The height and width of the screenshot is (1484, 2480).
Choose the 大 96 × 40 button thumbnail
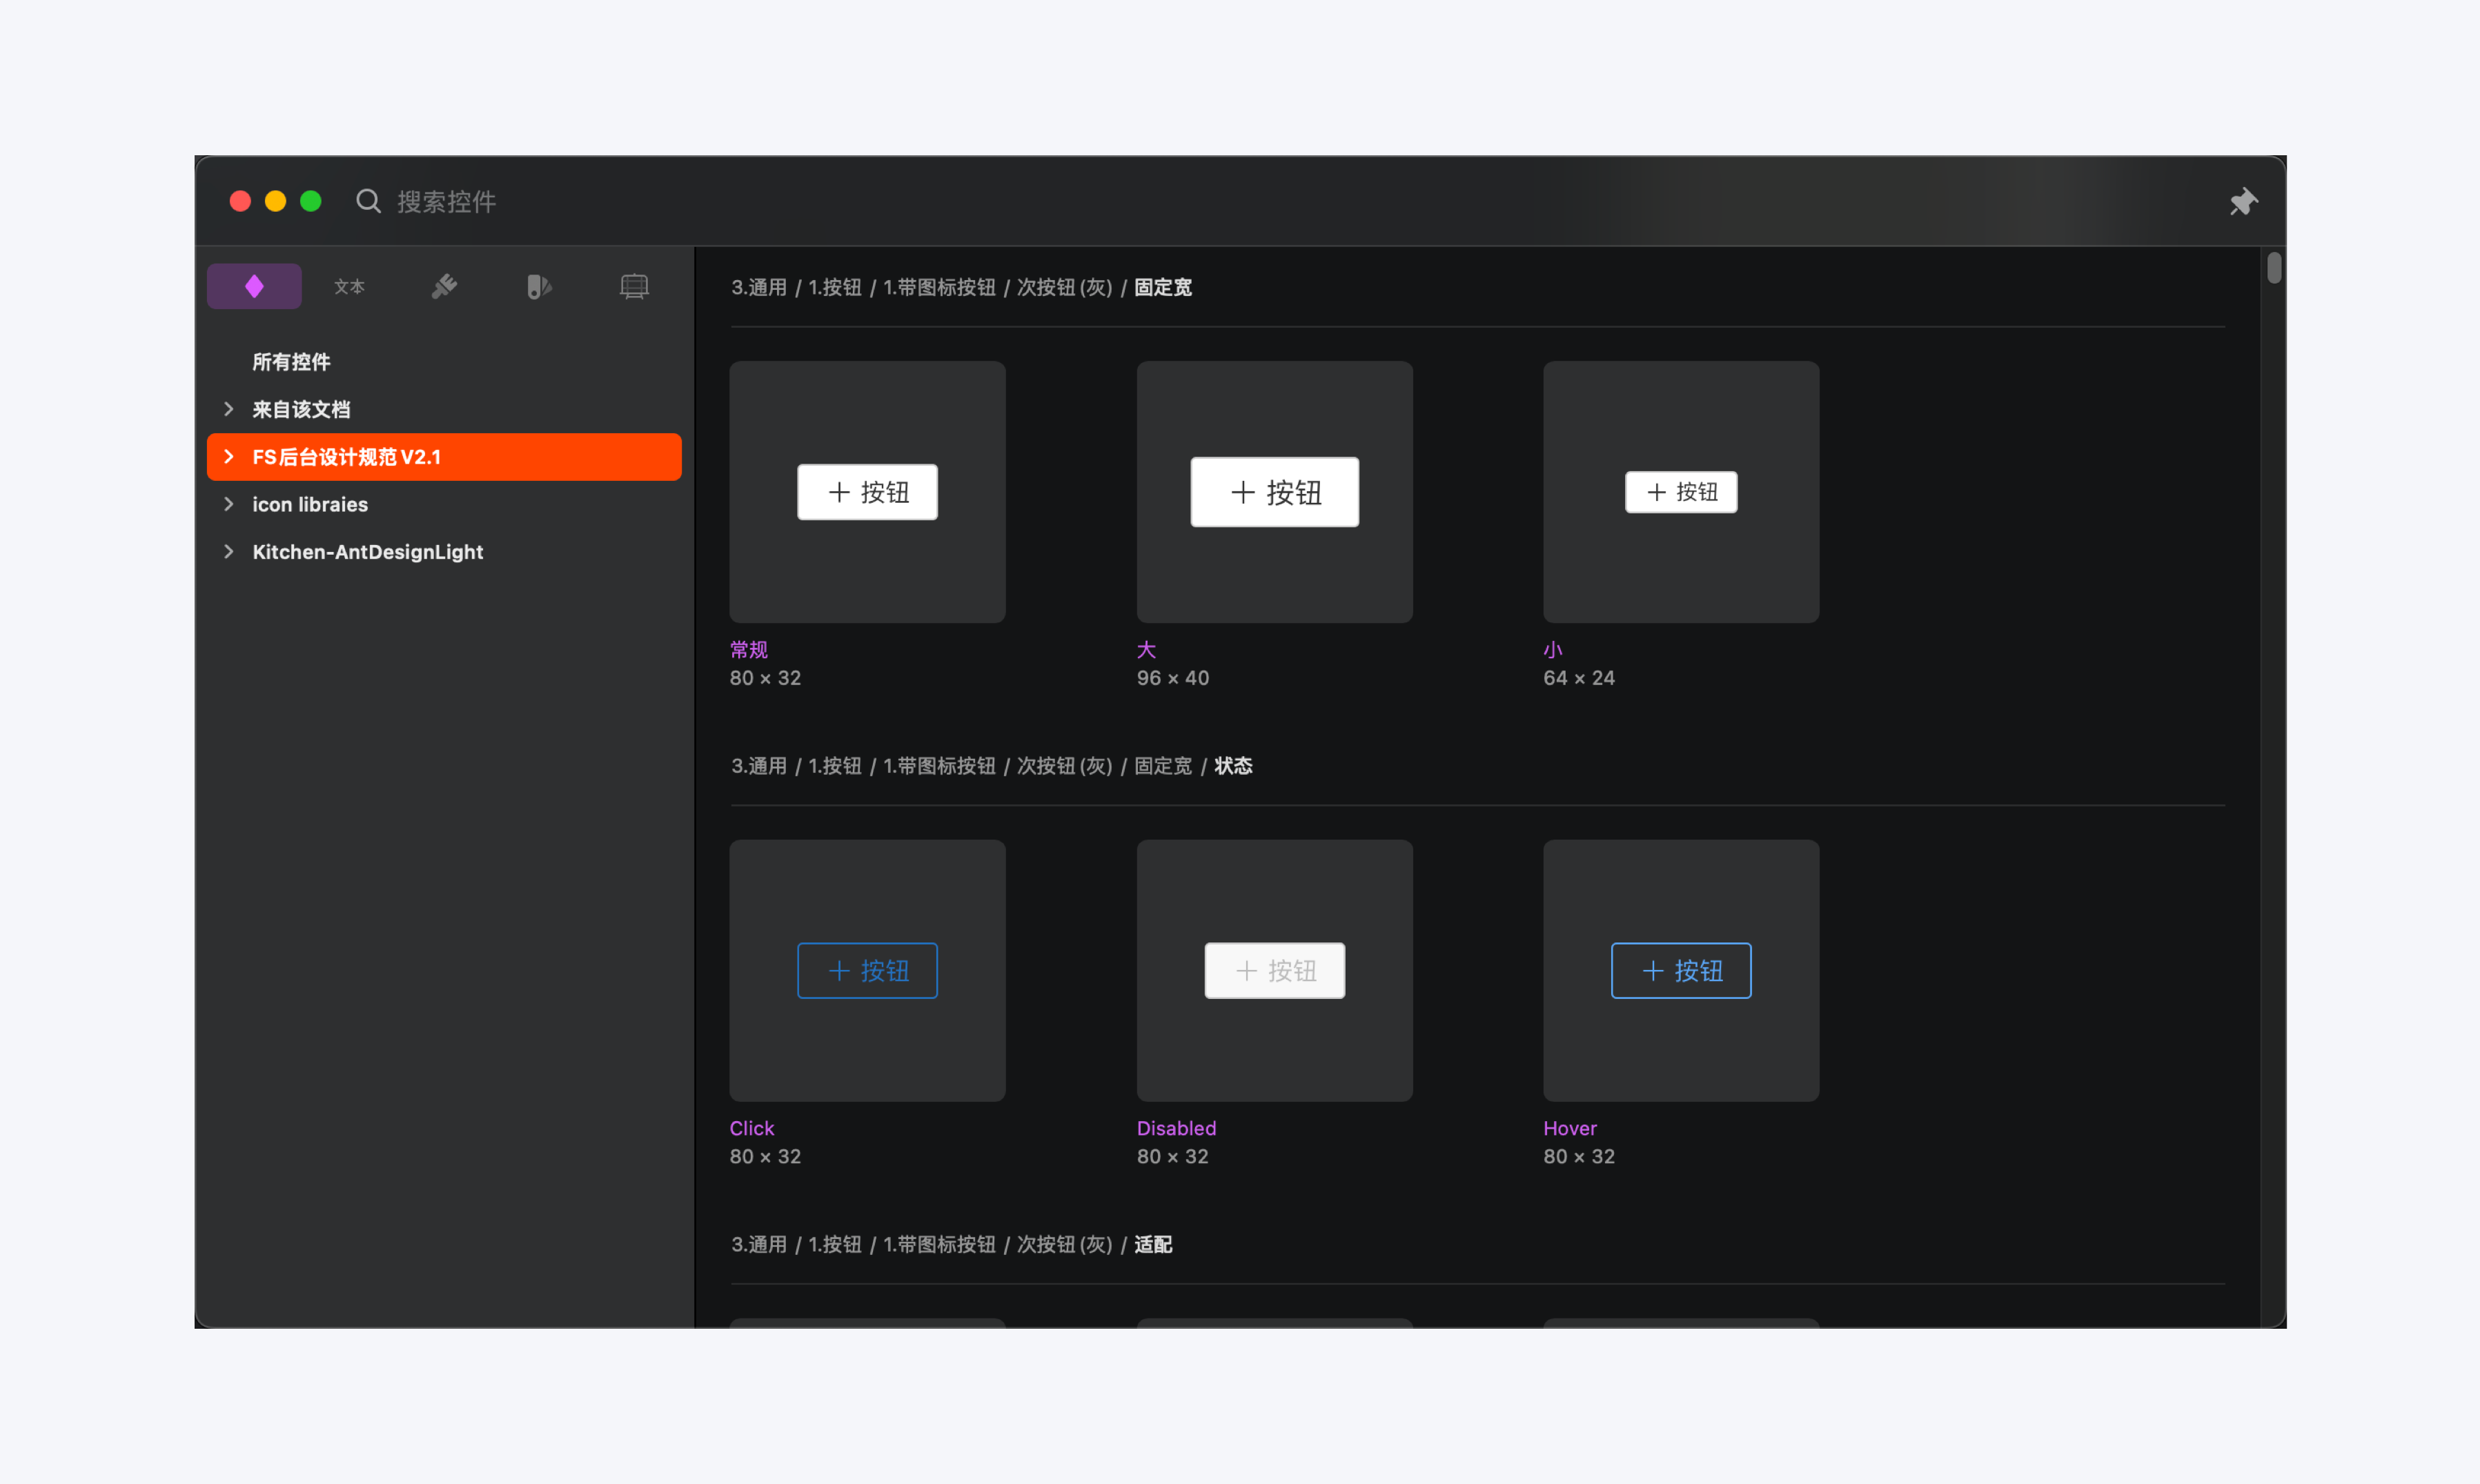(x=1274, y=492)
